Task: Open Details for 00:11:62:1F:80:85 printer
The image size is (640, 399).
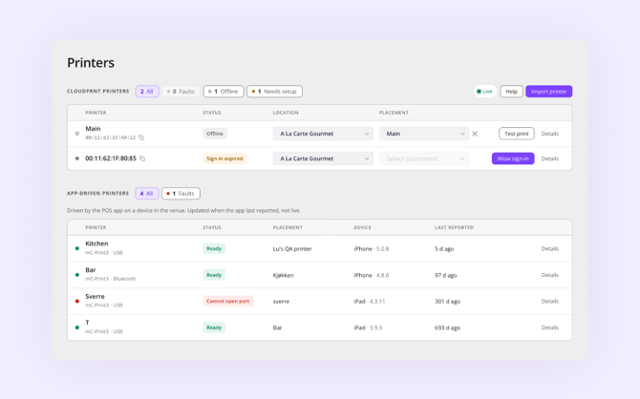Action: 550,158
